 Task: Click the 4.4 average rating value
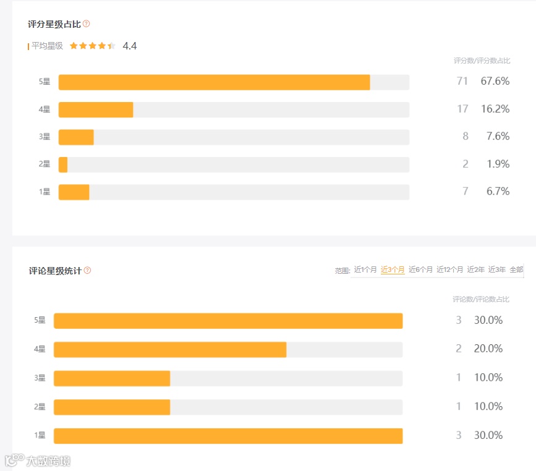pyautogui.click(x=130, y=45)
